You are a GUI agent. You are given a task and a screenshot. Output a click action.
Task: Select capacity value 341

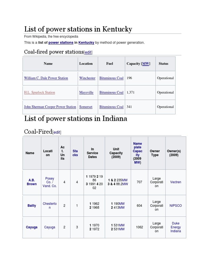[x=129, y=107]
